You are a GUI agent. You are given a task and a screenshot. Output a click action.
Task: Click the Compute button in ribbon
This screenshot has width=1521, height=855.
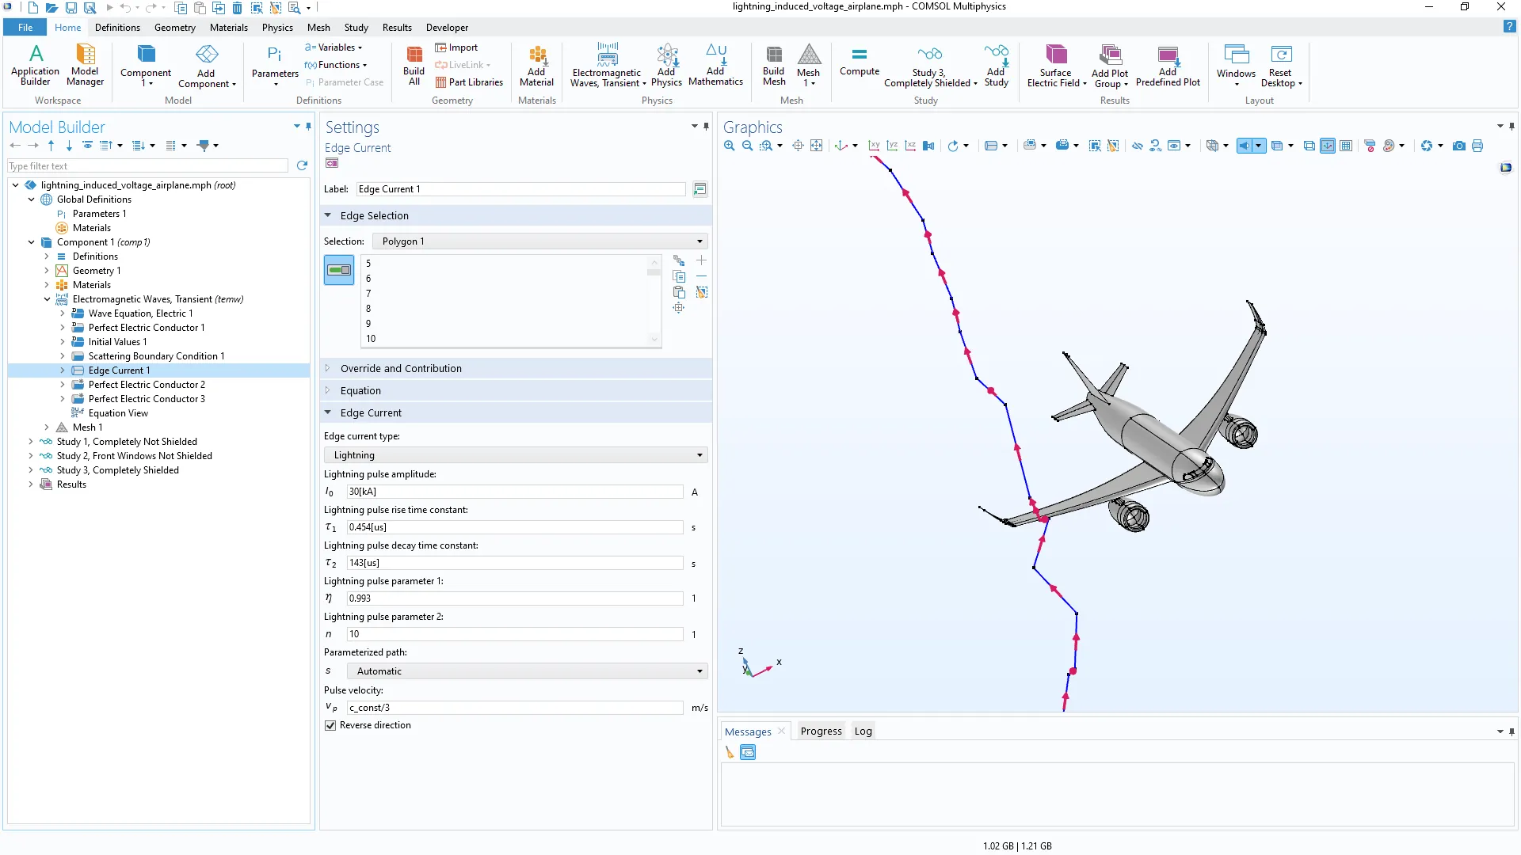(x=859, y=62)
